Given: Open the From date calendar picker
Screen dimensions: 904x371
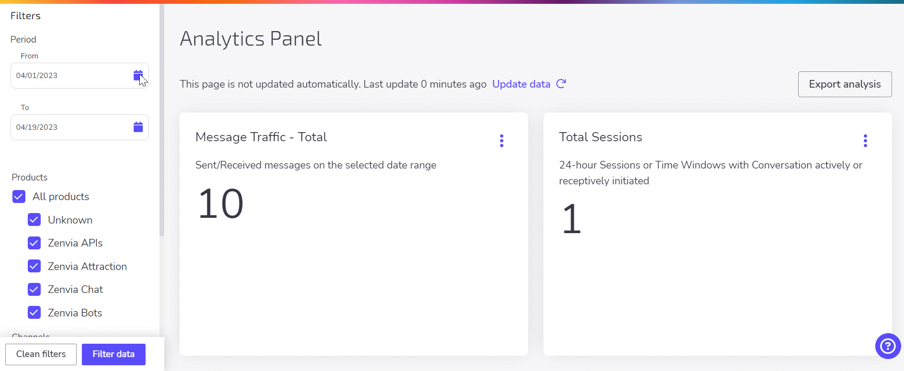Looking at the screenshot, I should (138, 75).
